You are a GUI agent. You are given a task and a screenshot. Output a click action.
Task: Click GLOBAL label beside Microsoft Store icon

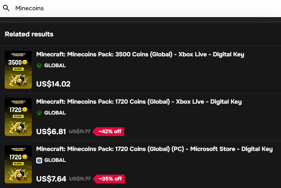[x=55, y=160]
